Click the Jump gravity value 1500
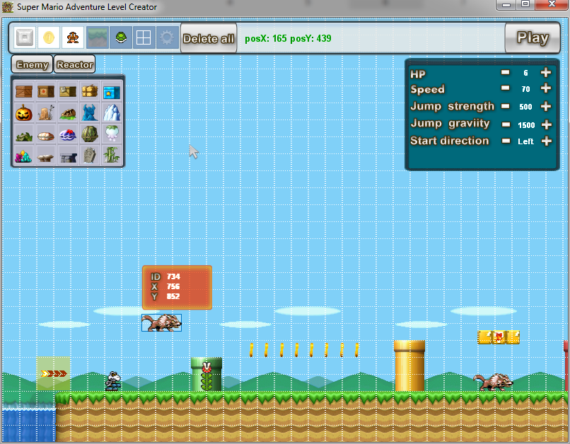The width and height of the screenshot is (570, 444). [x=526, y=125]
